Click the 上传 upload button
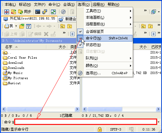This screenshot has width=162, height=133. (11, 34)
